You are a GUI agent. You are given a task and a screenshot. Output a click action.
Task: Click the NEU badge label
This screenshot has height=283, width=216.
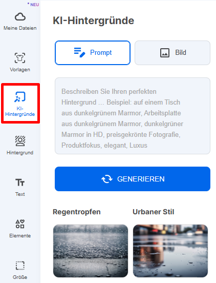pyautogui.click(x=34, y=5)
